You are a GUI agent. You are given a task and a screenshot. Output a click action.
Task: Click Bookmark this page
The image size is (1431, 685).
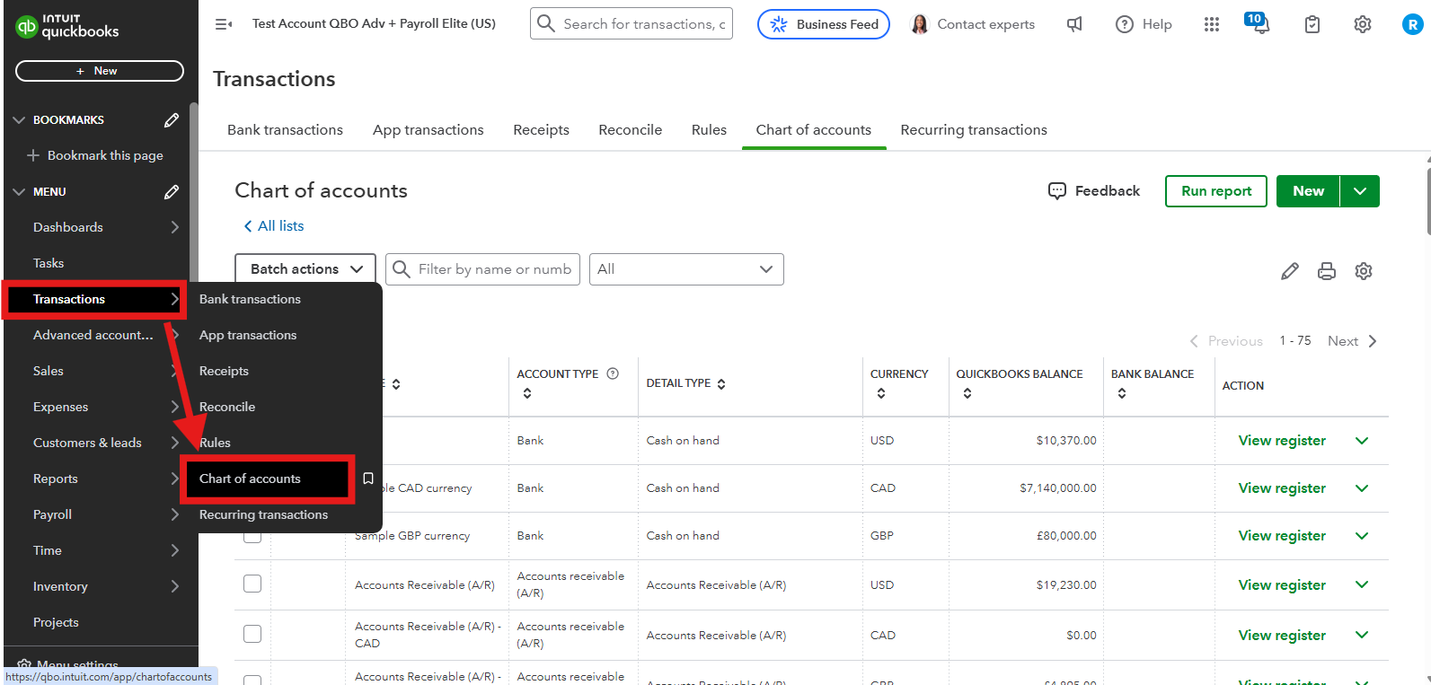95,156
